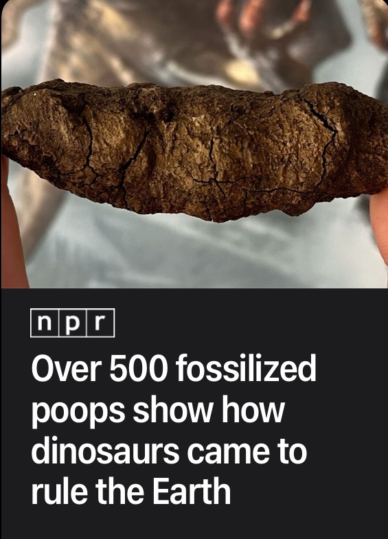Image resolution: width=388 pixels, height=539 pixels.
Task: Select the number '500' in the headline
Action: (139, 369)
